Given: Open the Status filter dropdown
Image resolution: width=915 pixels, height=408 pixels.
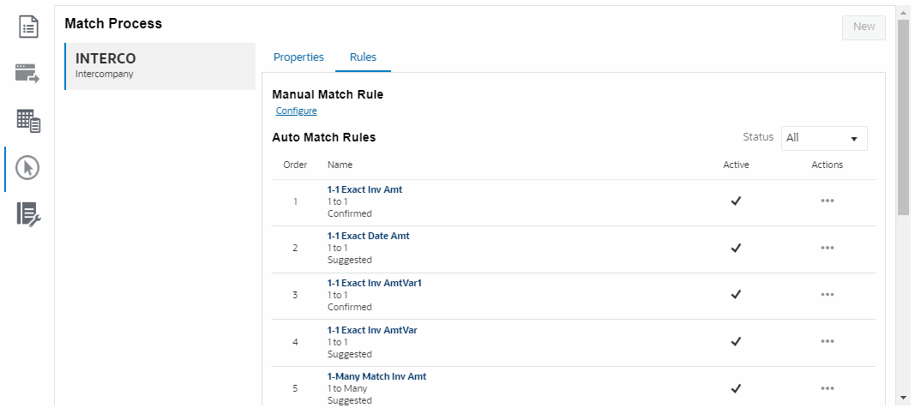Looking at the screenshot, I should (x=823, y=138).
